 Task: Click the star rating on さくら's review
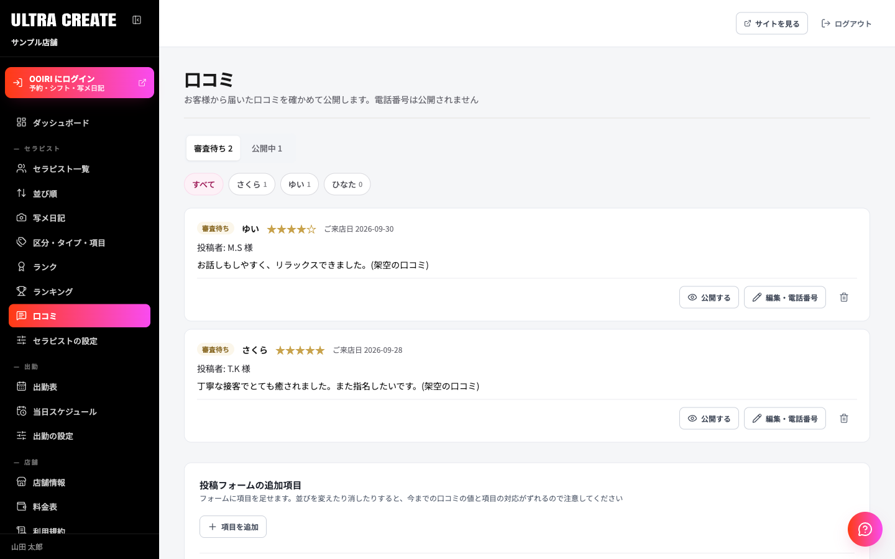[x=300, y=350]
